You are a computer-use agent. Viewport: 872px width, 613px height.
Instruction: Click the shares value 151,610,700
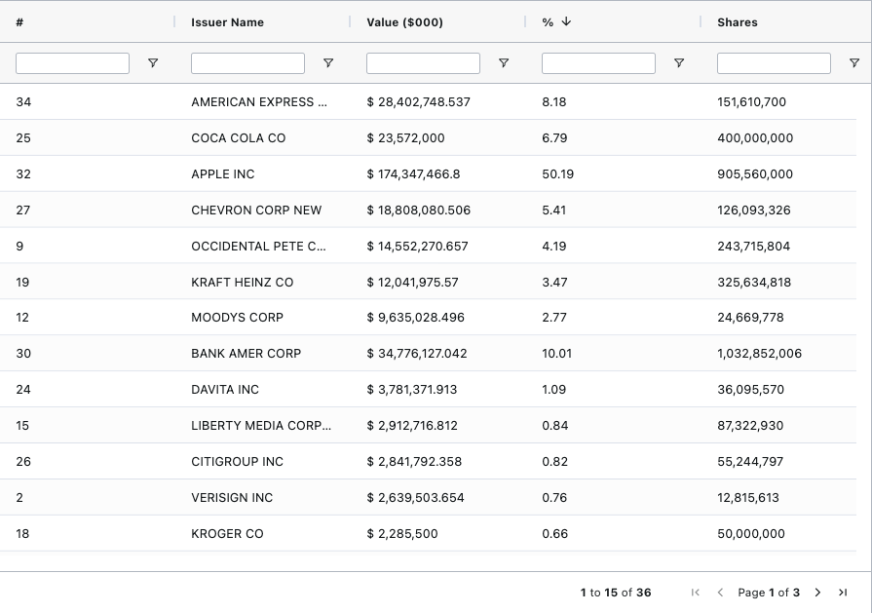pyautogui.click(x=751, y=101)
